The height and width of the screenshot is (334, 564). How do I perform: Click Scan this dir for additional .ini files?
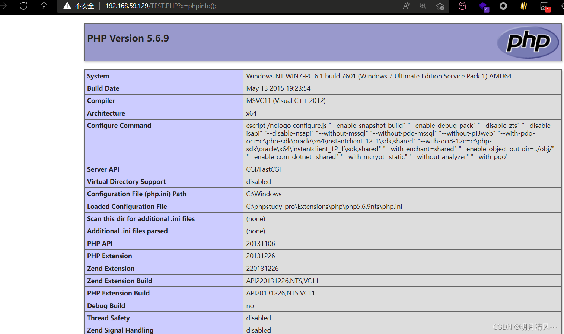[x=141, y=219]
